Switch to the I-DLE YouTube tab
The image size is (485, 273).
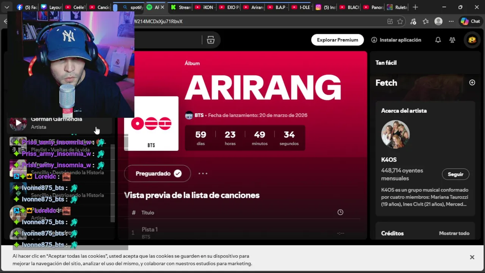coord(301,7)
